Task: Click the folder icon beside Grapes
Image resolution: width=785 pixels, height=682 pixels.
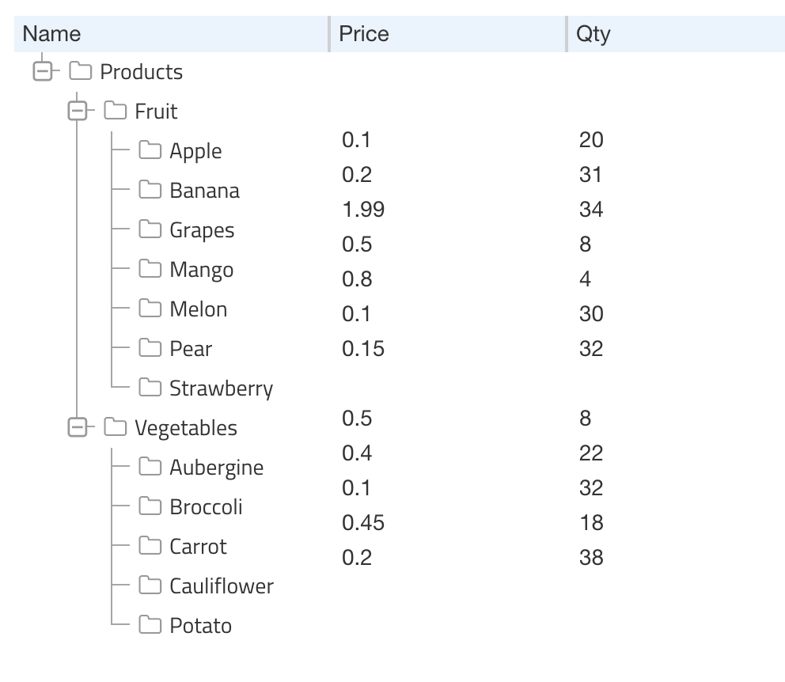Action: (150, 229)
